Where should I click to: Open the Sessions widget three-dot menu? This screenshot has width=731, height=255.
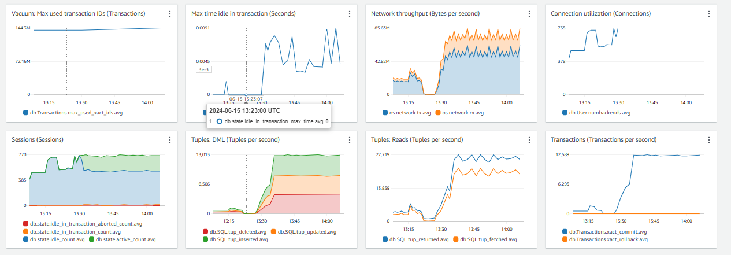169,140
